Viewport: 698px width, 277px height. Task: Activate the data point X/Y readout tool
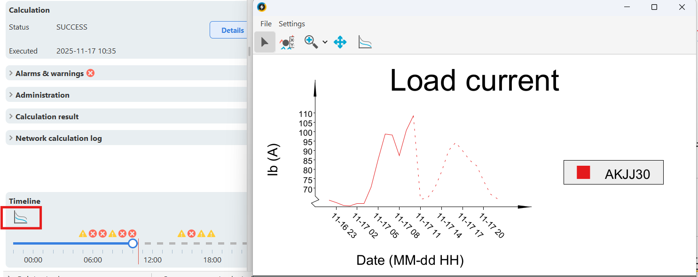(x=287, y=42)
